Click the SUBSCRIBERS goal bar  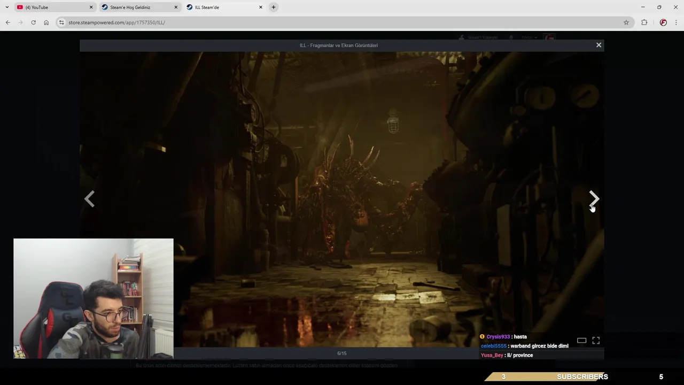pos(546,377)
